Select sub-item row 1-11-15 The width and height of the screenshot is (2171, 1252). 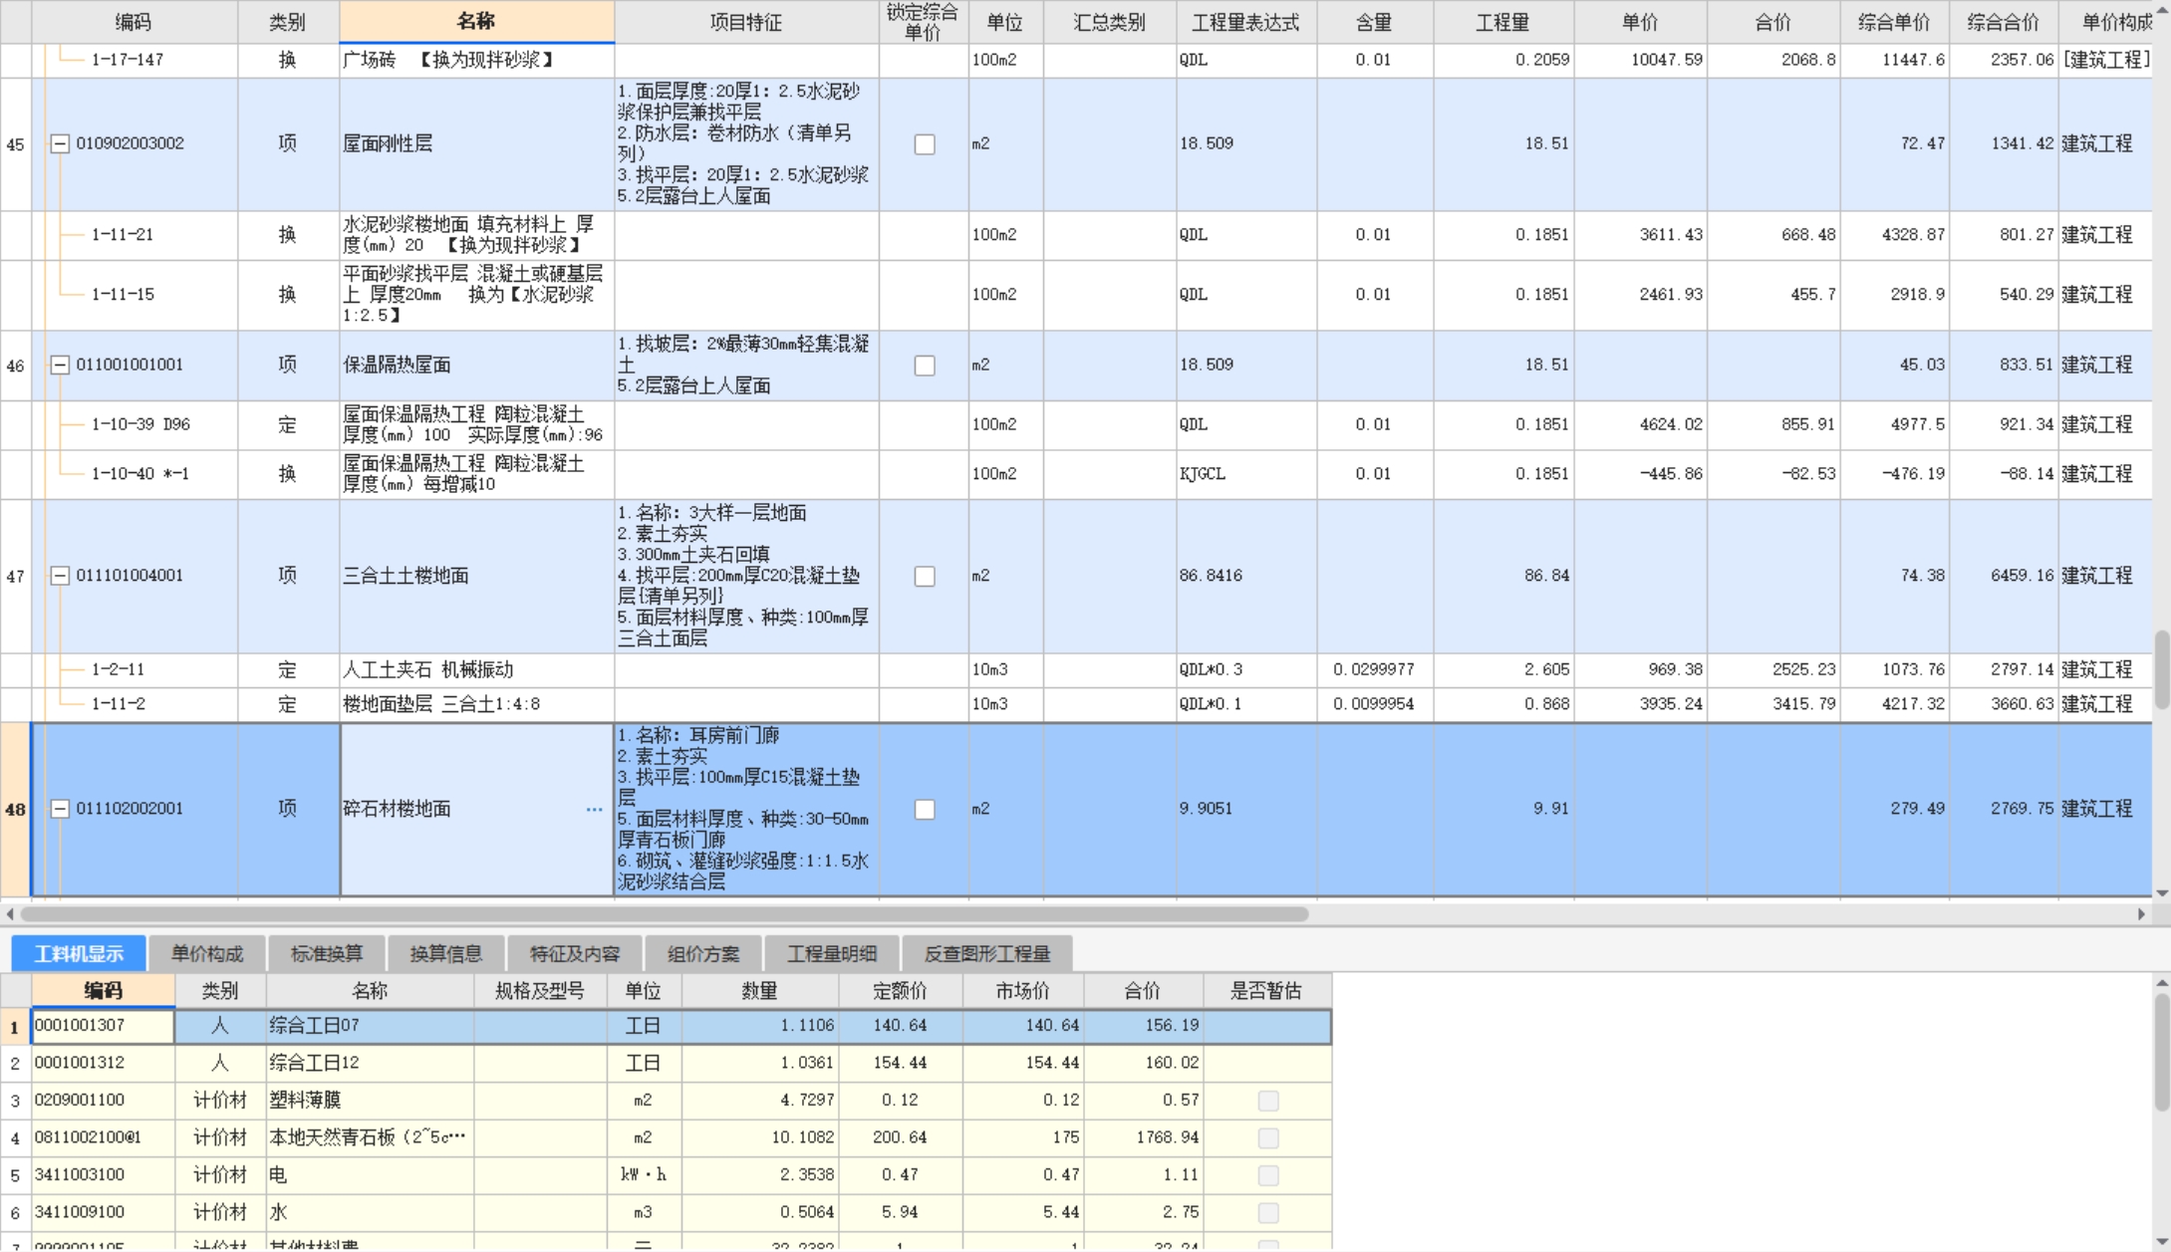1076,295
